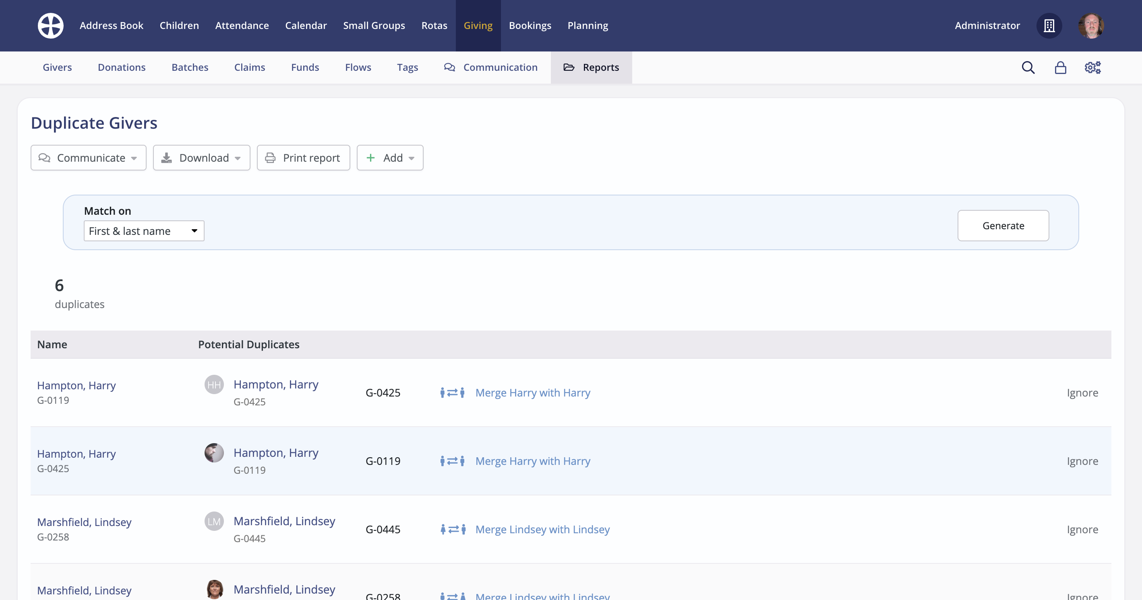
Task: Open the user profile avatar photo
Action: tap(1090, 26)
